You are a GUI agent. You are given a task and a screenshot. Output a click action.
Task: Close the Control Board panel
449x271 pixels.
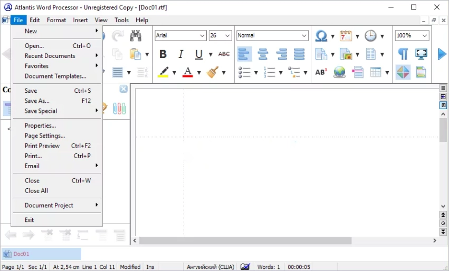[123, 89]
